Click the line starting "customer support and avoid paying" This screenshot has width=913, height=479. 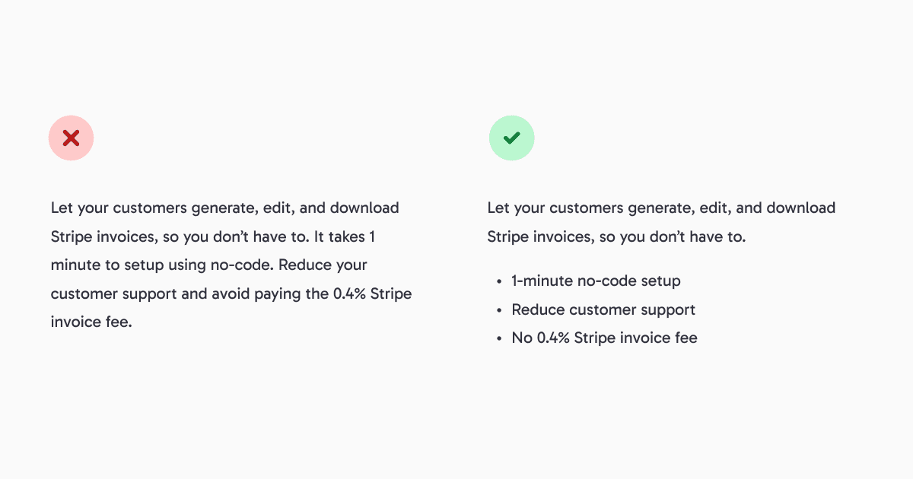click(x=231, y=293)
